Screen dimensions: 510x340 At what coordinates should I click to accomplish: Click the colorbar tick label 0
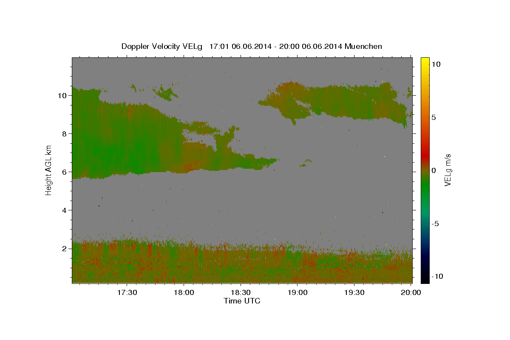tap(434, 170)
